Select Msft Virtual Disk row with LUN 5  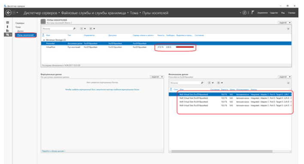pos(230,106)
